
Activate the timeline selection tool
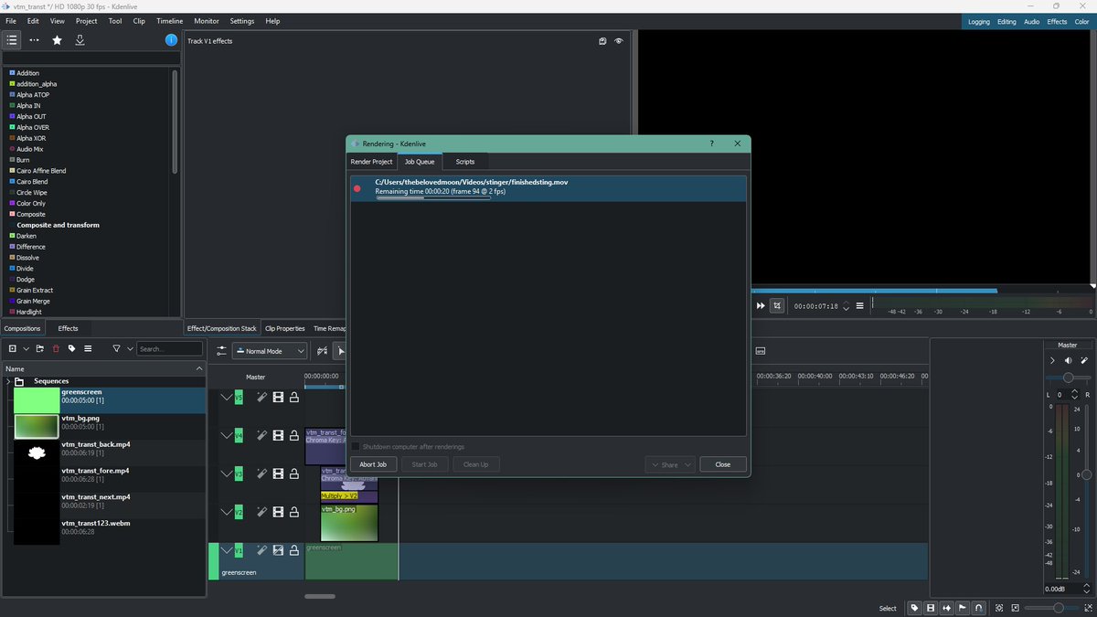[x=339, y=351]
